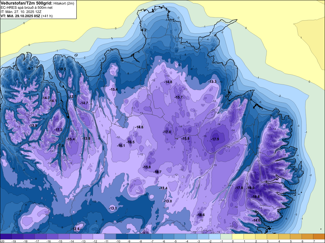The height and width of the screenshot is (243, 325).
Task: Click the temperature value -12.1
Action: click(72, 96)
